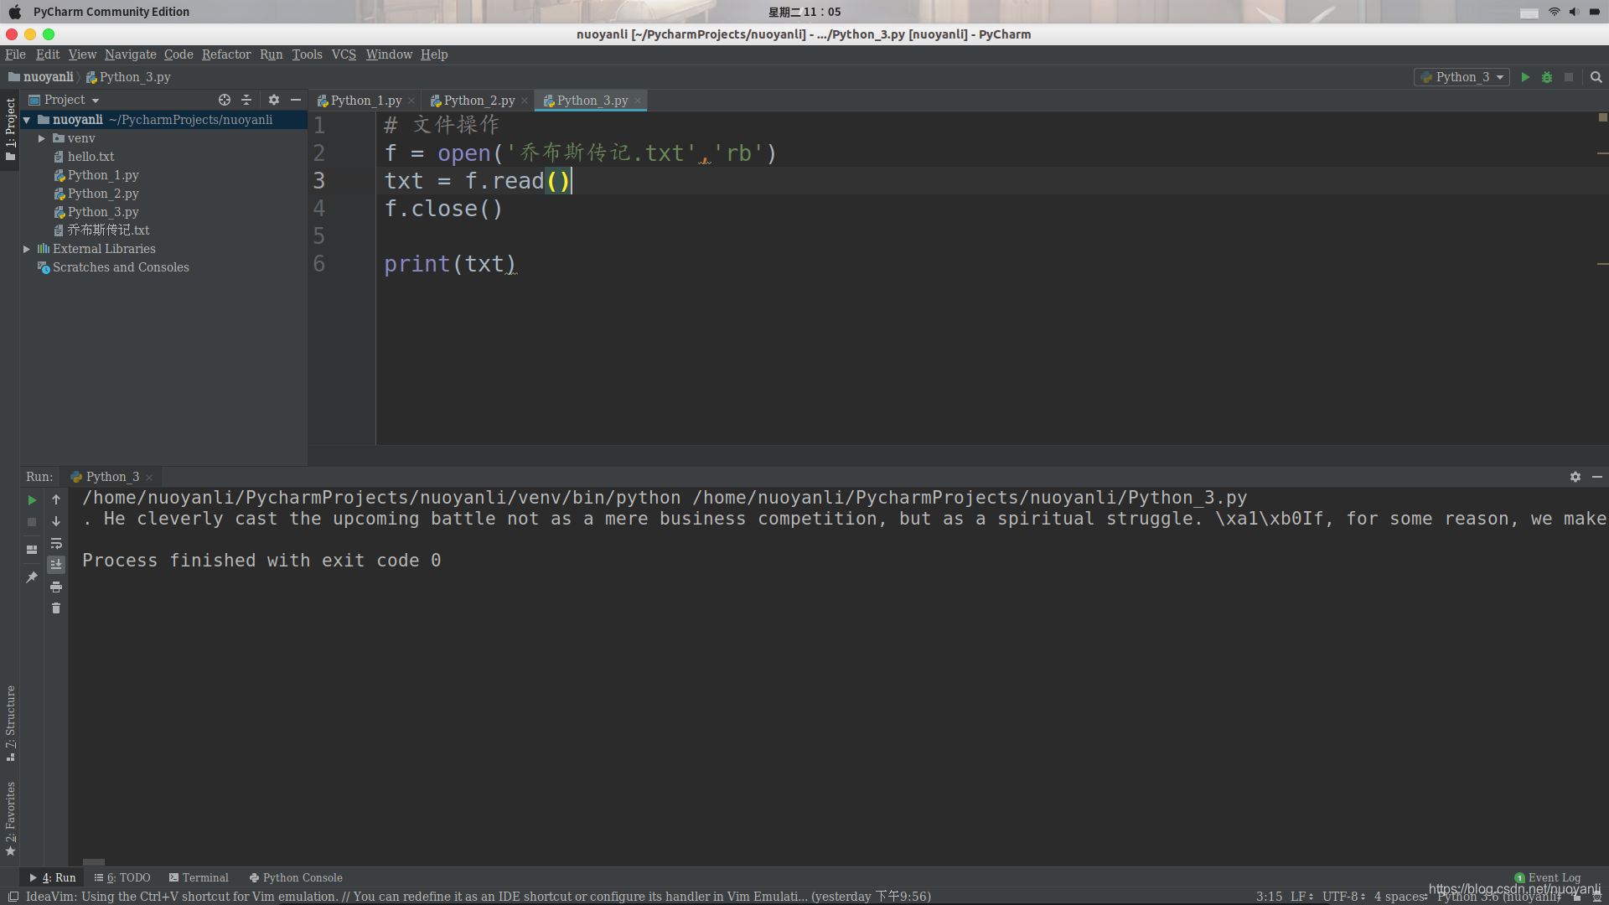This screenshot has width=1609, height=905.
Task: Toggle scroll to end in the console
Action: 56,564
